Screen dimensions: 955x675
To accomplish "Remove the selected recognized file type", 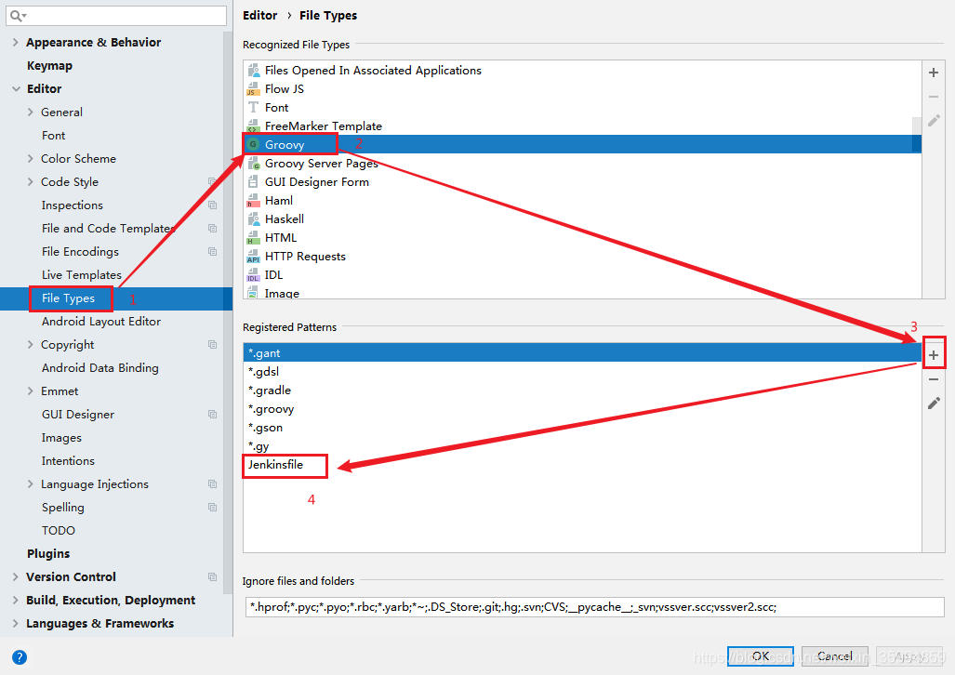I will point(933,97).
